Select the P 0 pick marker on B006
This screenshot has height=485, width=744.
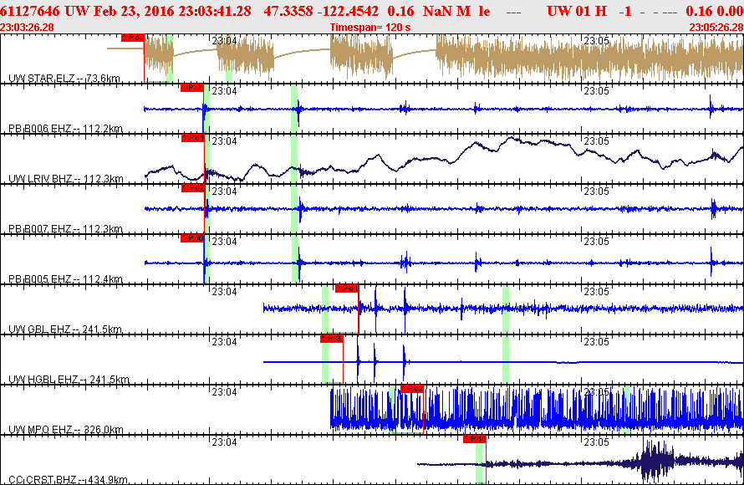click(192, 87)
